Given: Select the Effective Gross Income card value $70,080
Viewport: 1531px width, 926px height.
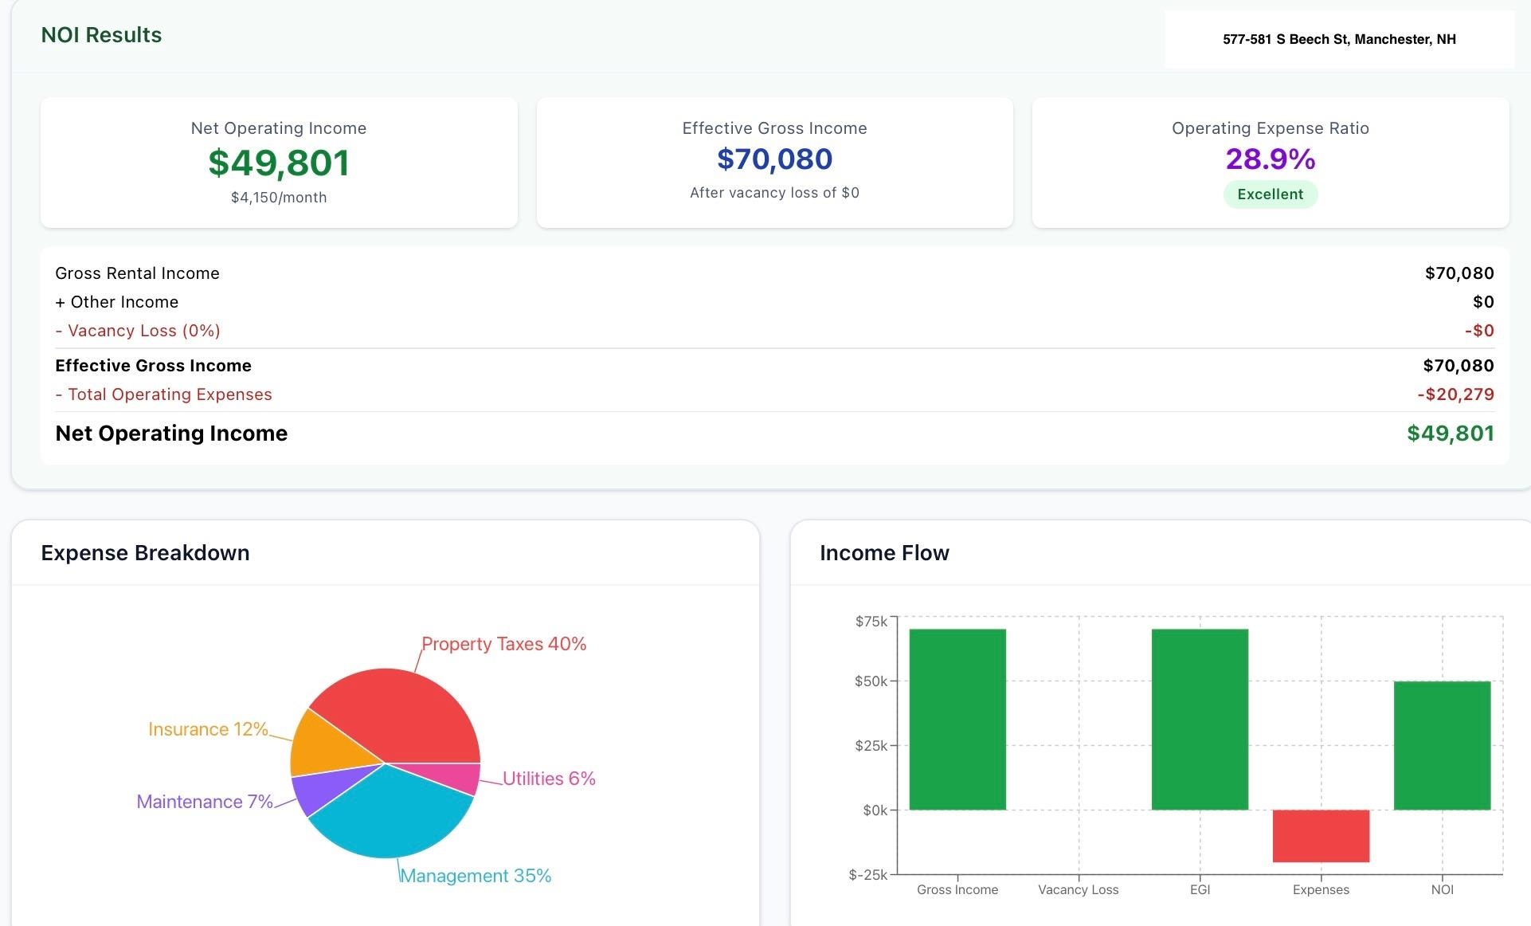Looking at the screenshot, I should coord(774,159).
